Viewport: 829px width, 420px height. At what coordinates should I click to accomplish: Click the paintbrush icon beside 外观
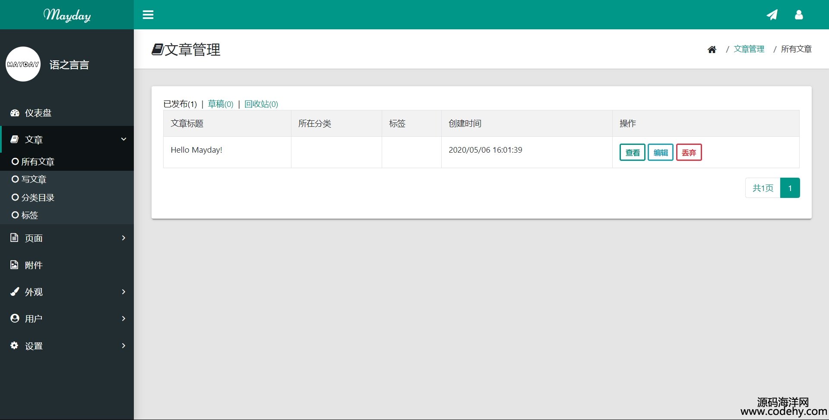15,291
